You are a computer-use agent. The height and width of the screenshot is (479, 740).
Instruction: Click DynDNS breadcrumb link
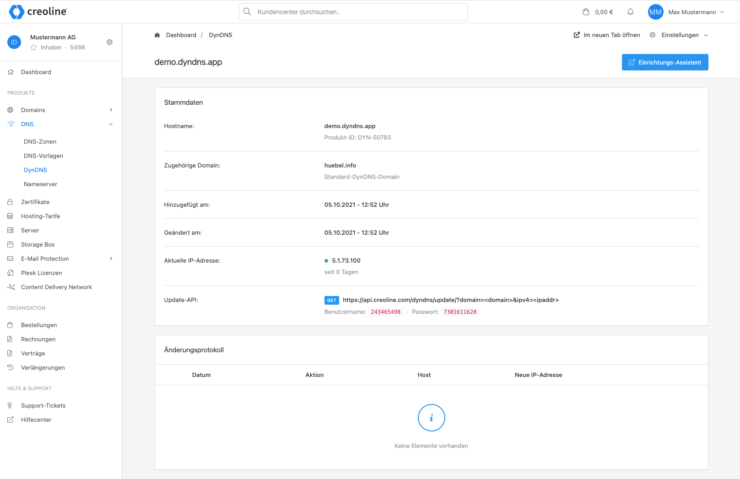click(221, 35)
